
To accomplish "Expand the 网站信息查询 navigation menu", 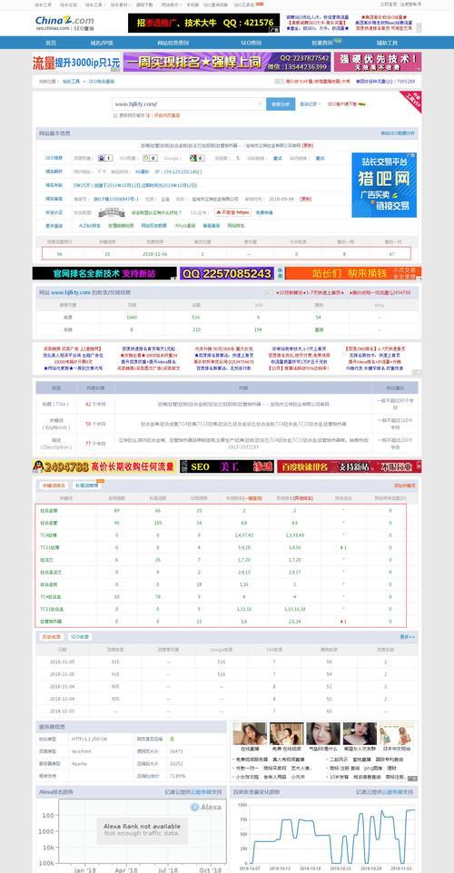I will pyautogui.click(x=173, y=43).
